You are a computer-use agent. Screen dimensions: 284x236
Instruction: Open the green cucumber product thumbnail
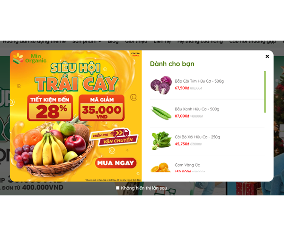pos(161,113)
